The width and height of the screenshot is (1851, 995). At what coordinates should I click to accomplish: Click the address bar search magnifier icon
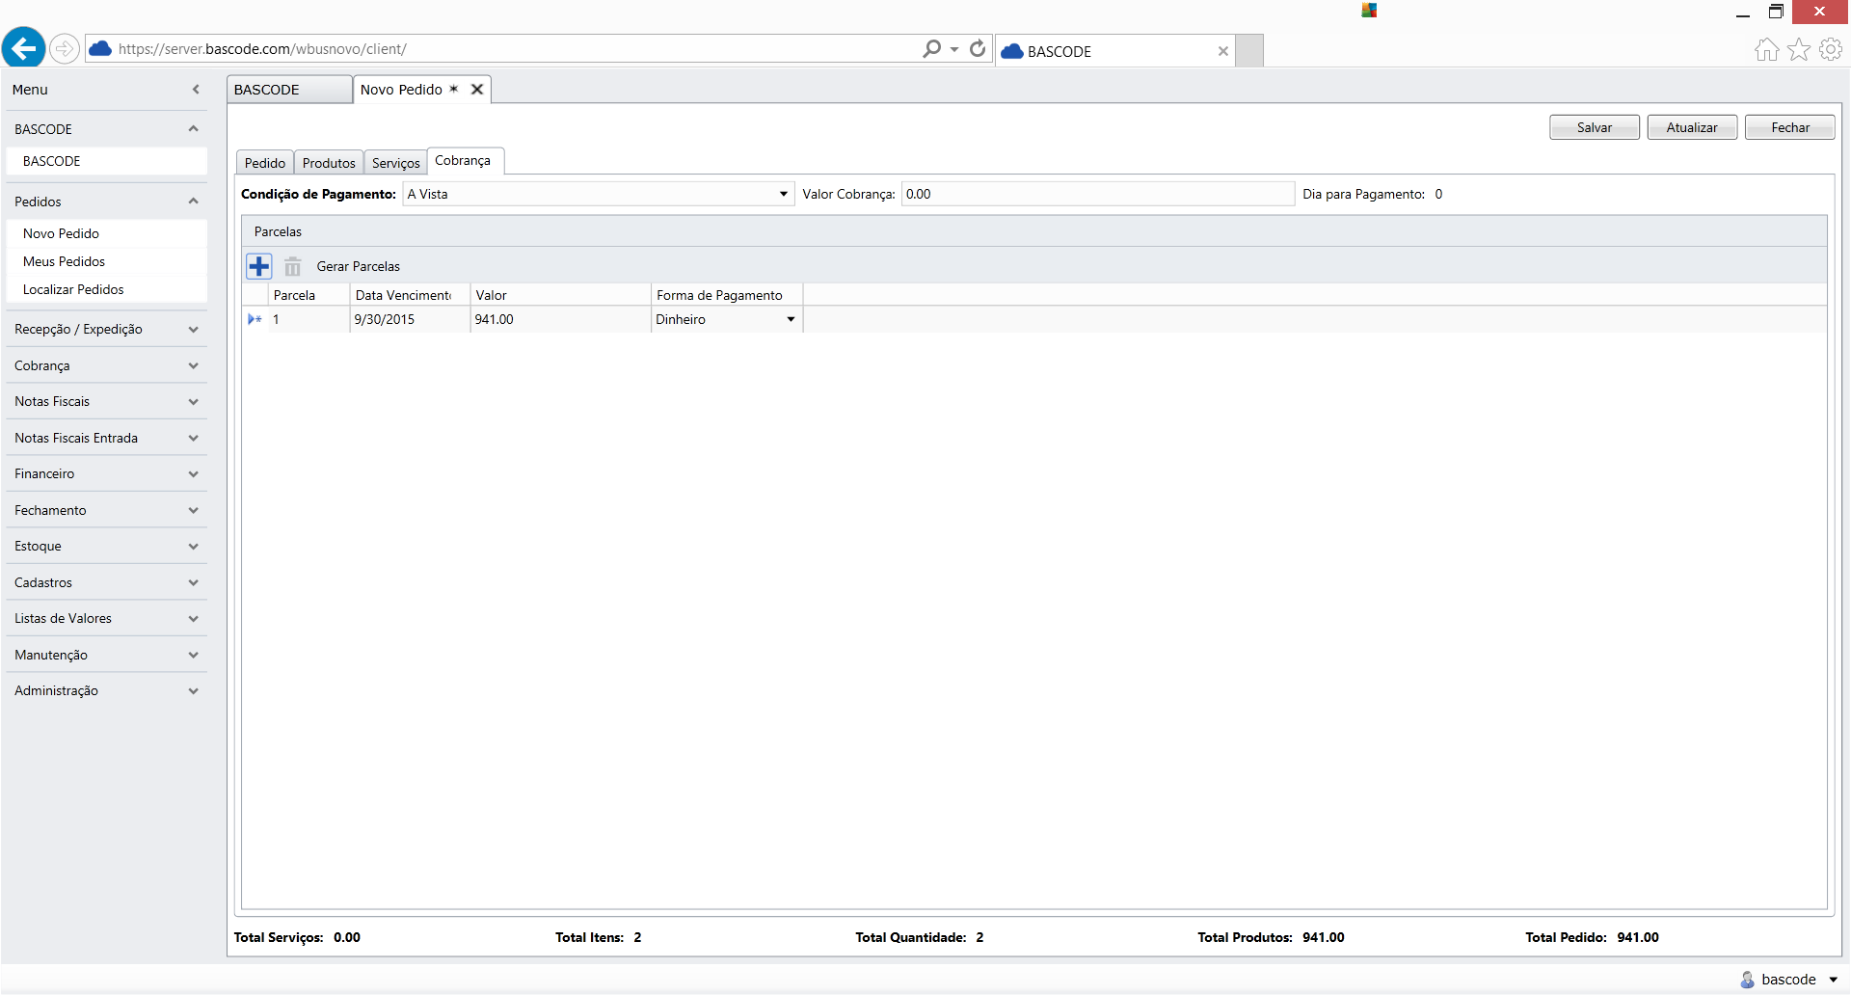point(931,48)
